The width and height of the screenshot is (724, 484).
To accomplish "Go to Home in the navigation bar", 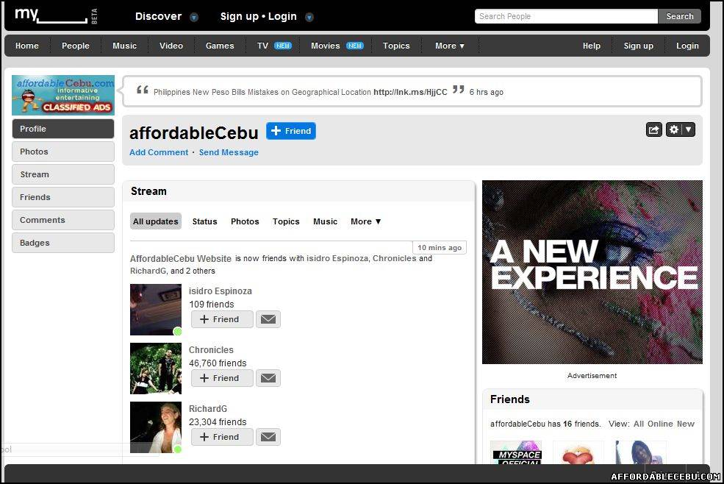I will [26, 46].
